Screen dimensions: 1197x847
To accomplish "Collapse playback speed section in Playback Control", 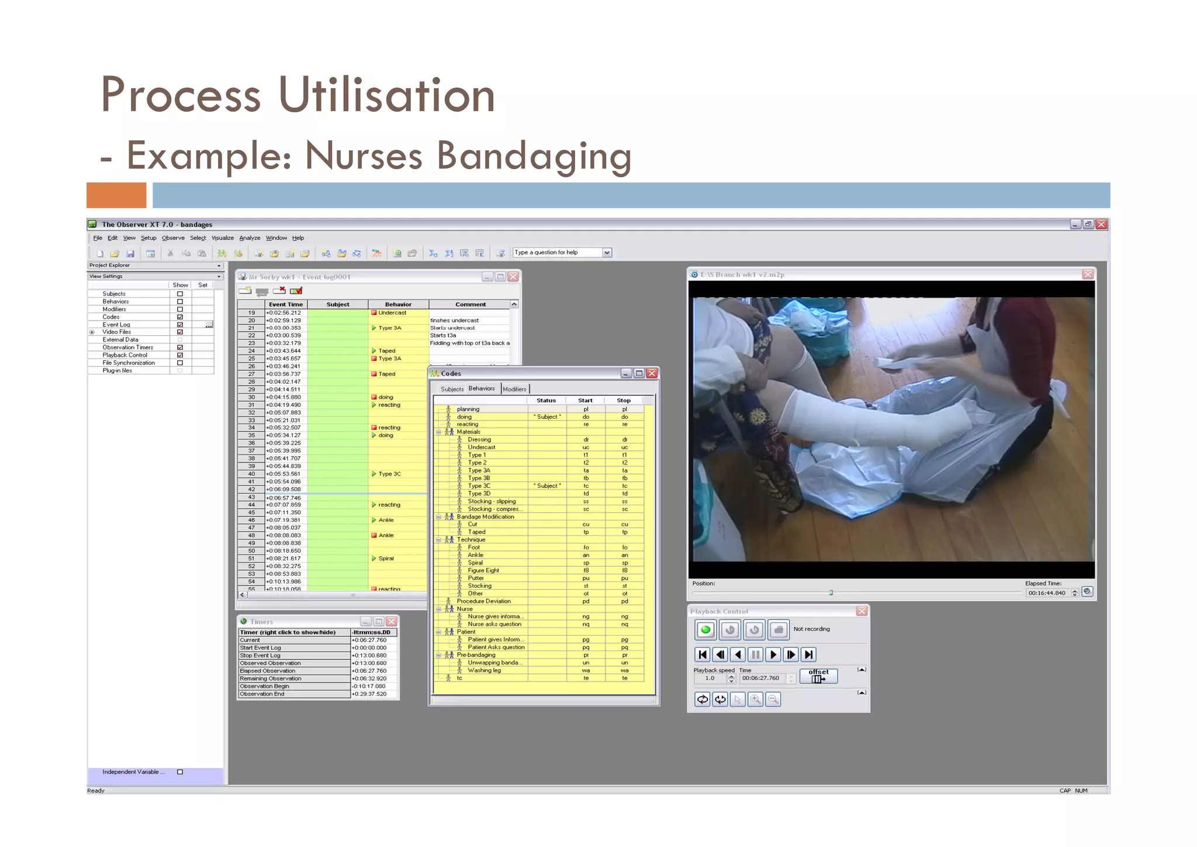I will 862,669.
